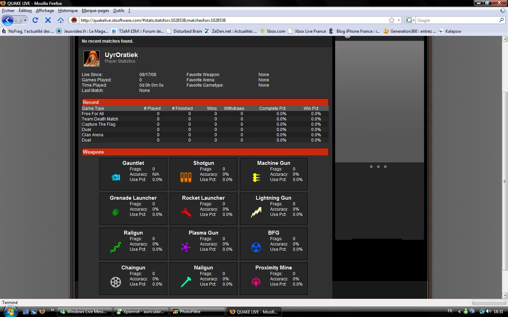The width and height of the screenshot is (508, 317).
Task: Click Clan Arena row label
Action: pyautogui.click(x=92, y=135)
